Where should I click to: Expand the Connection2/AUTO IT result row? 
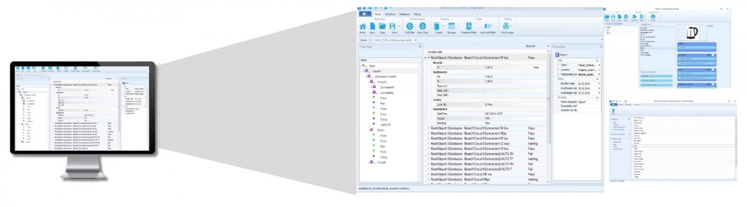[x=428, y=169]
